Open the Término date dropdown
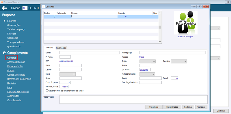231x114 pixels. pyautogui.click(x=179, y=61)
